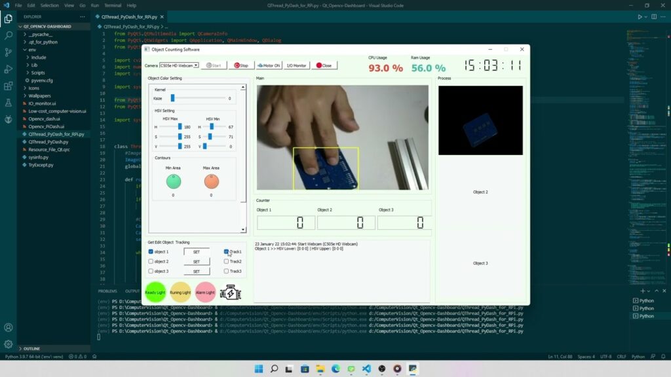Uncheck the object 1 checkbox
The width and height of the screenshot is (671, 377).
151,252
